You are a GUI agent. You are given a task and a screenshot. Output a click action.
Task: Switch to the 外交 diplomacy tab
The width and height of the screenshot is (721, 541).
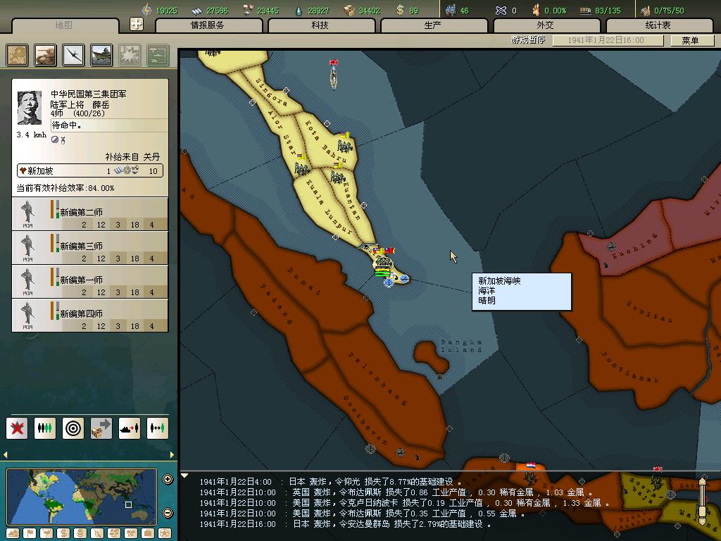click(x=545, y=25)
